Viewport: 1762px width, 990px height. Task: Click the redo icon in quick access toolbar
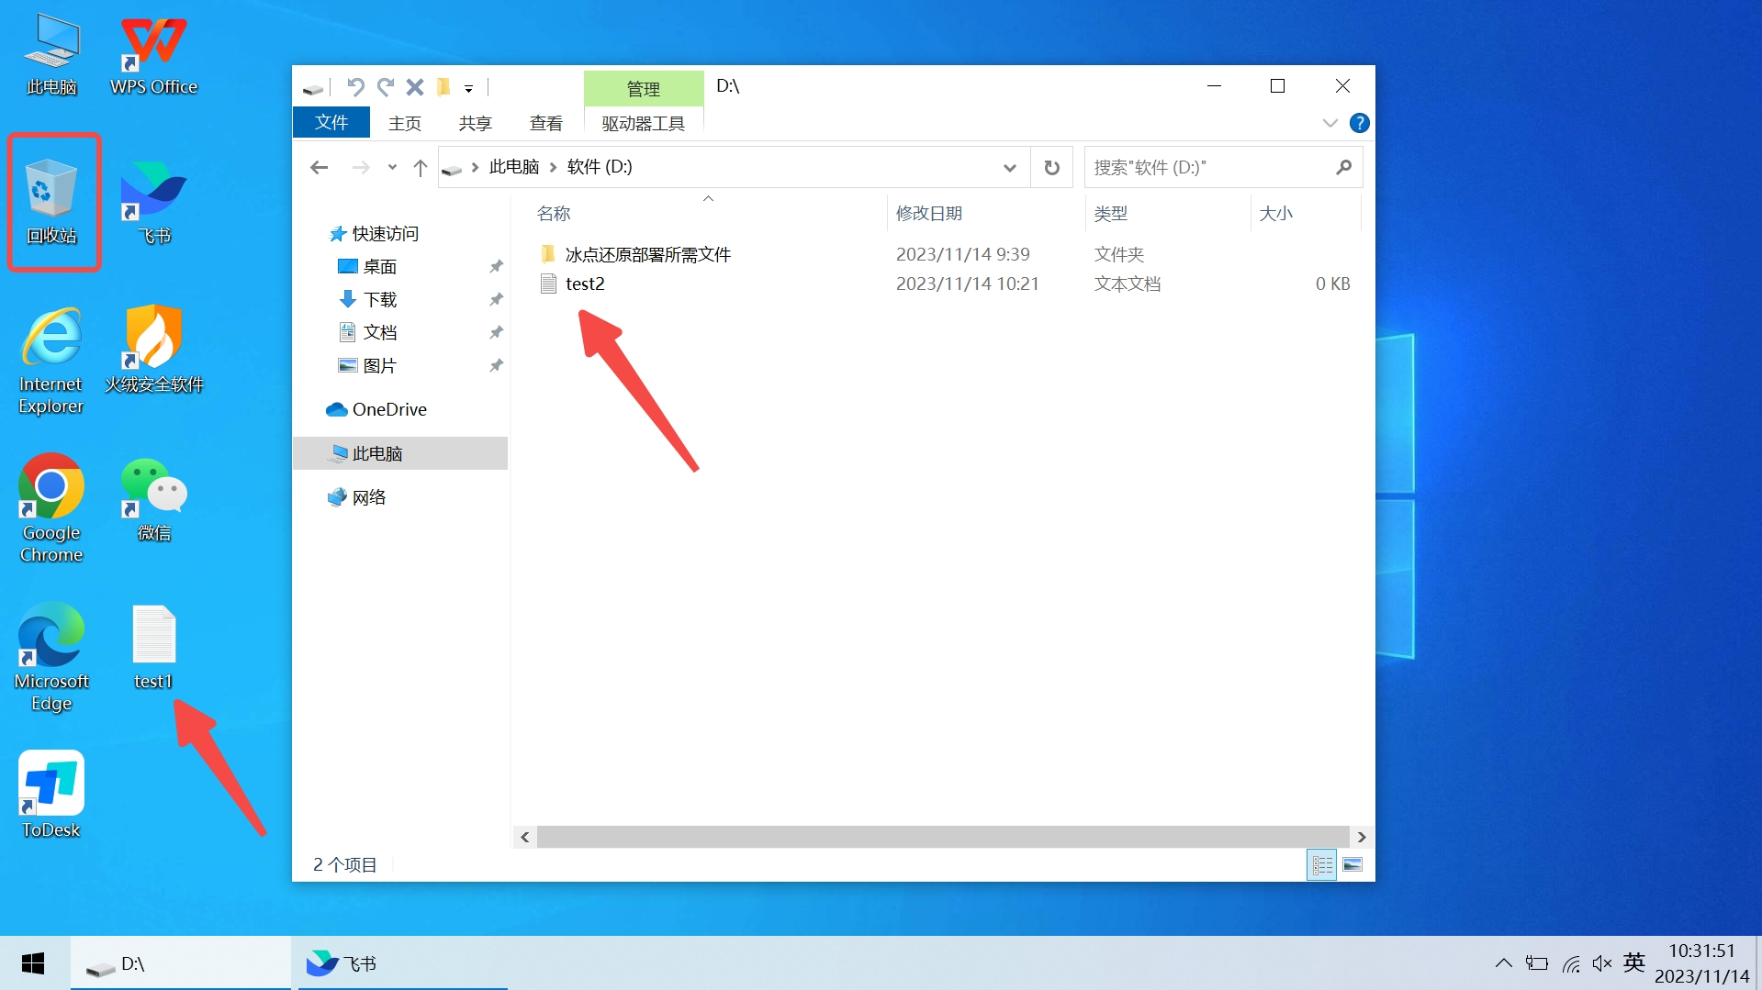[386, 87]
